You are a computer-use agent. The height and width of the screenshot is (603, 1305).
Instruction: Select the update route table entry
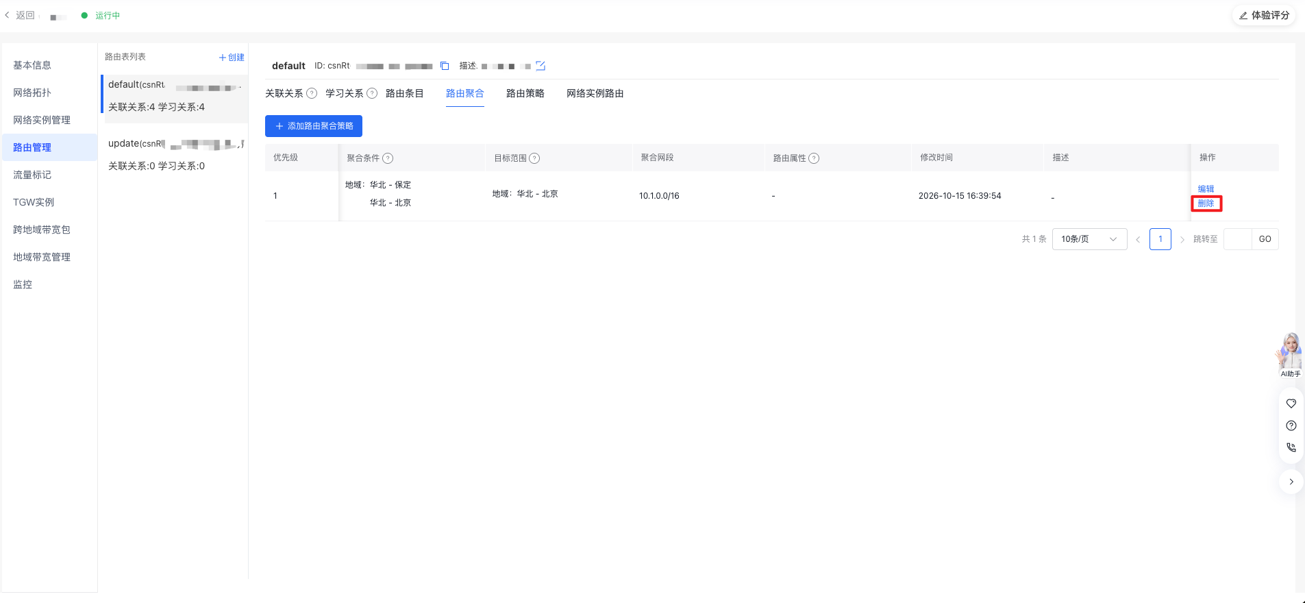click(175, 154)
